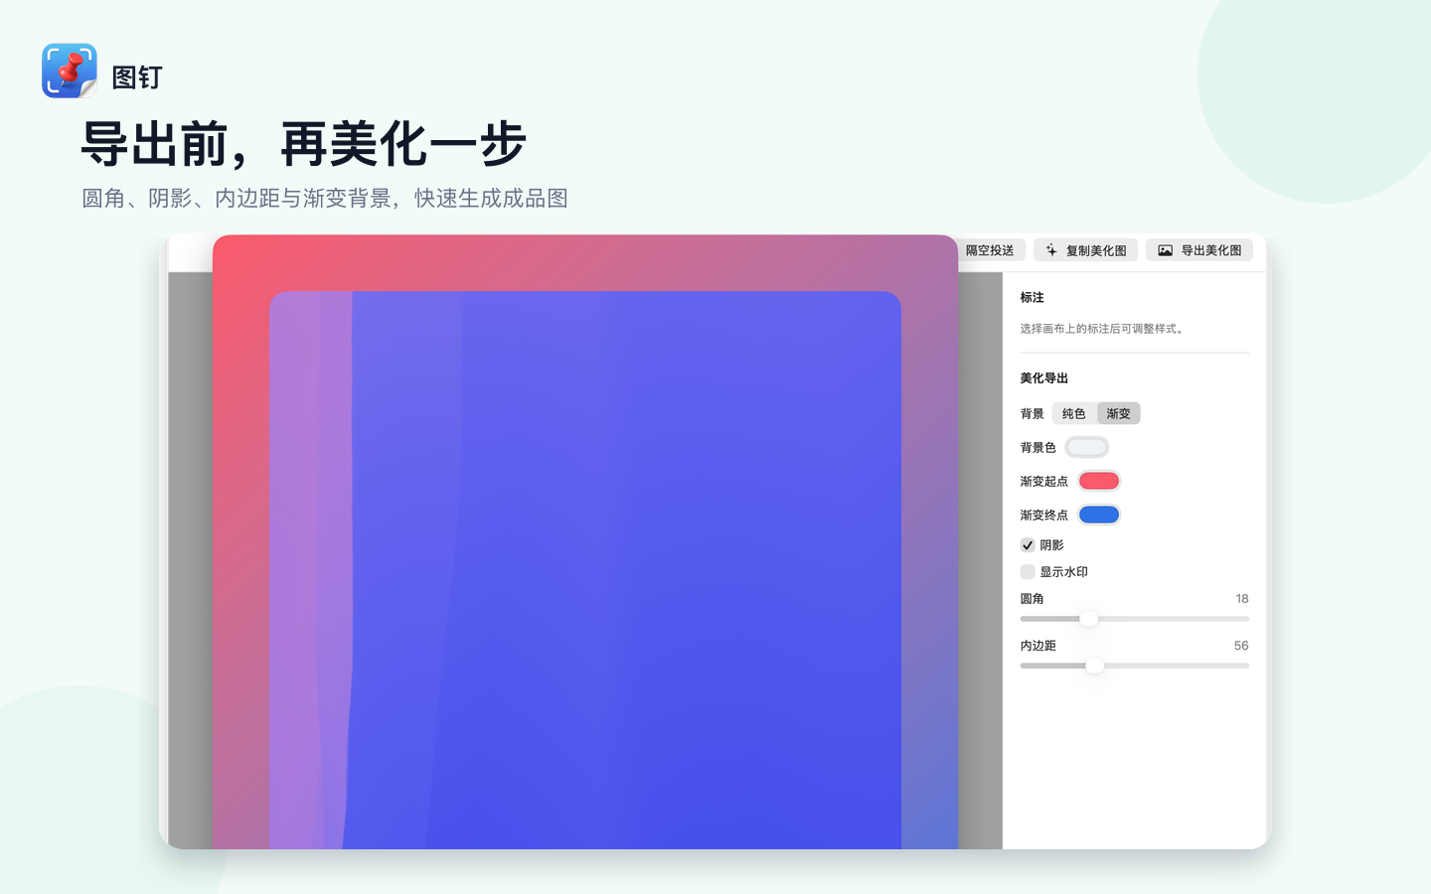Click the 圆角 value 18
The width and height of the screenshot is (1431, 894).
[1241, 599]
